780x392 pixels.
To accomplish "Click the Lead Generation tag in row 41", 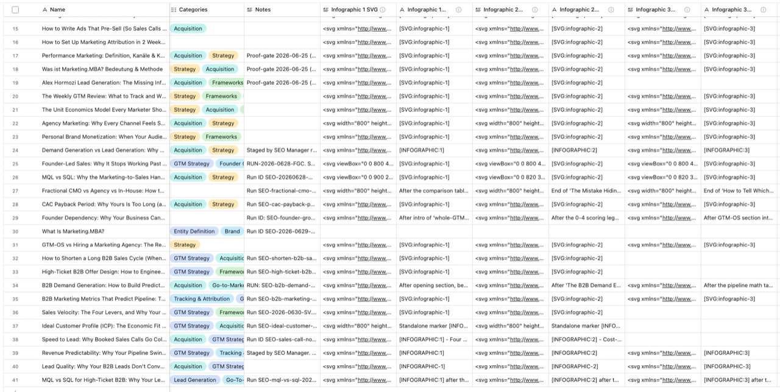I will click(x=194, y=380).
